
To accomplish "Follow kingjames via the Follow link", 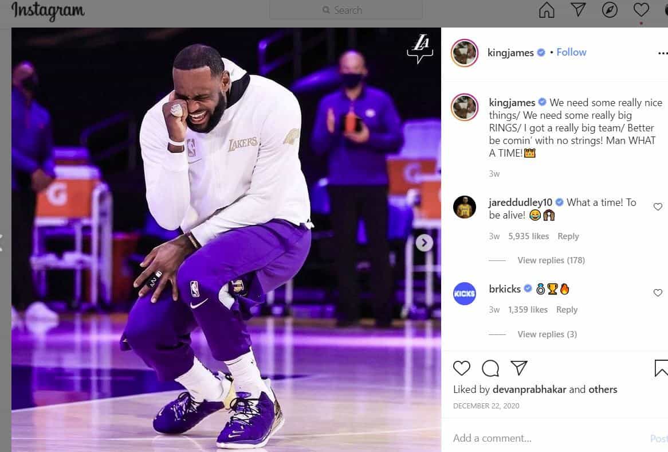I will [x=571, y=52].
